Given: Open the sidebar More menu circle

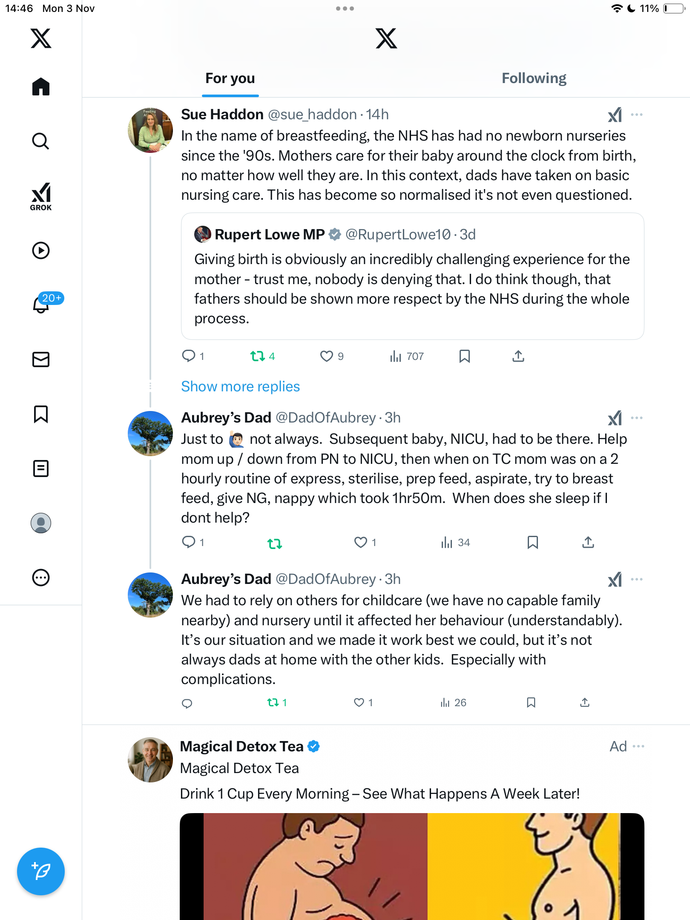Looking at the screenshot, I should click(x=41, y=578).
